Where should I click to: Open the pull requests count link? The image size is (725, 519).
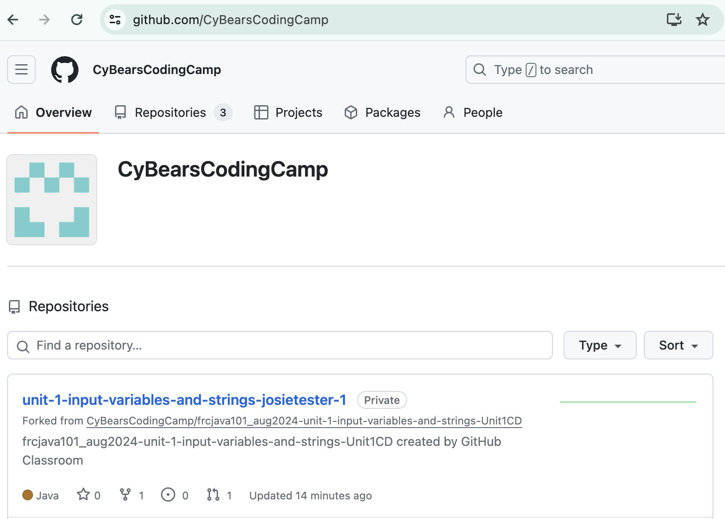(219, 495)
